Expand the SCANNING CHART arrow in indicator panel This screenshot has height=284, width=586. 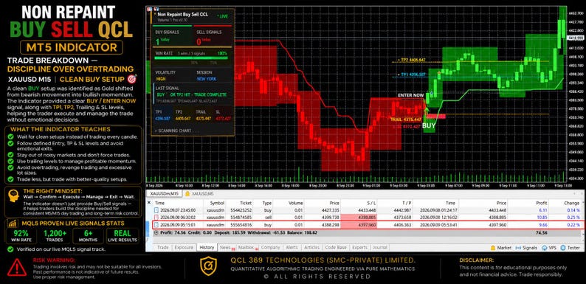point(156,131)
